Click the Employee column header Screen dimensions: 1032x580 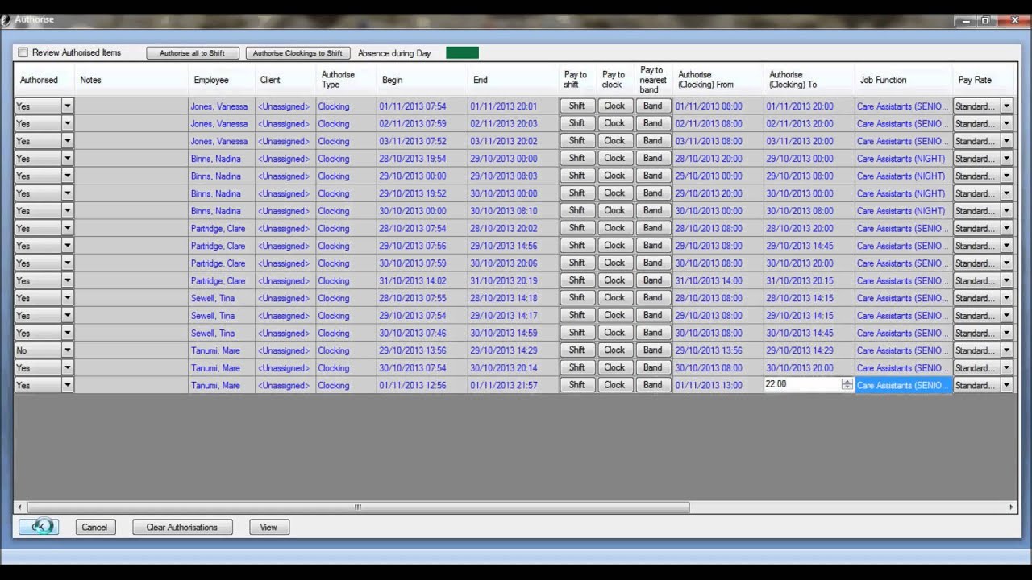222,80
